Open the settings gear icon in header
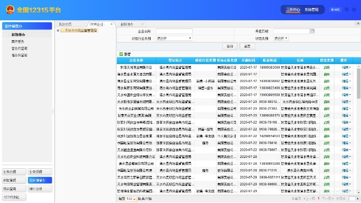This screenshot has height=203, width=361. click(347, 9)
